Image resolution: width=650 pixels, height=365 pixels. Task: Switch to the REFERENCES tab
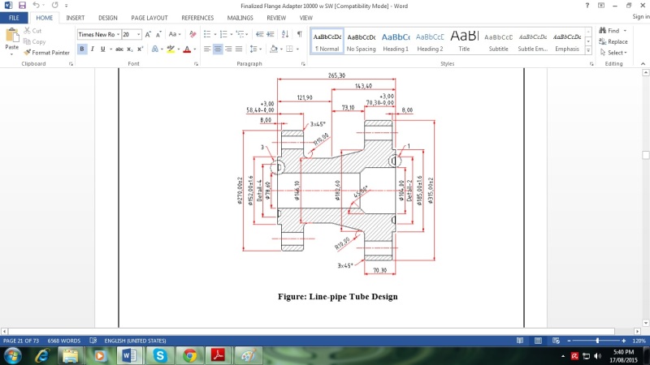pyautogui.click(x=197, y=18)
